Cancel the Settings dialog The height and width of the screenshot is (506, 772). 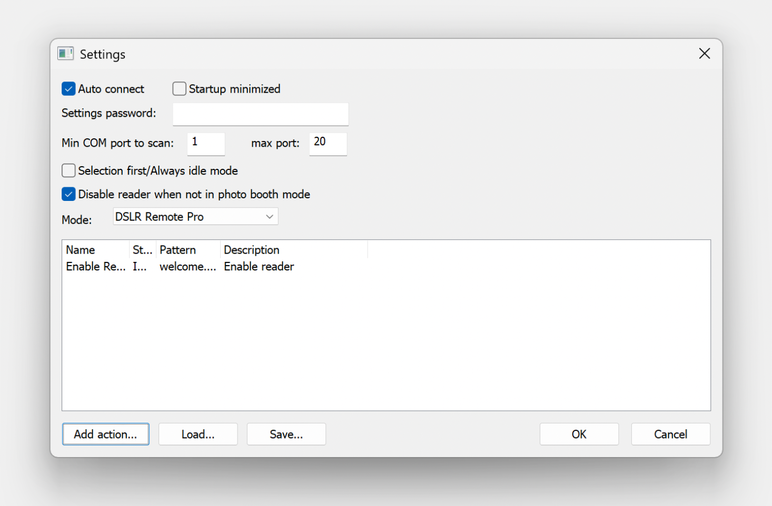point(670,434)
